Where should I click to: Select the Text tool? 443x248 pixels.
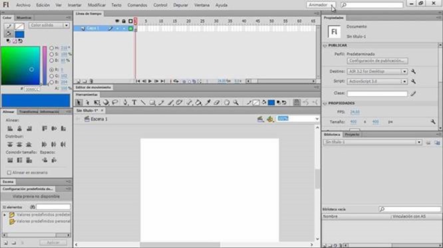134,103
